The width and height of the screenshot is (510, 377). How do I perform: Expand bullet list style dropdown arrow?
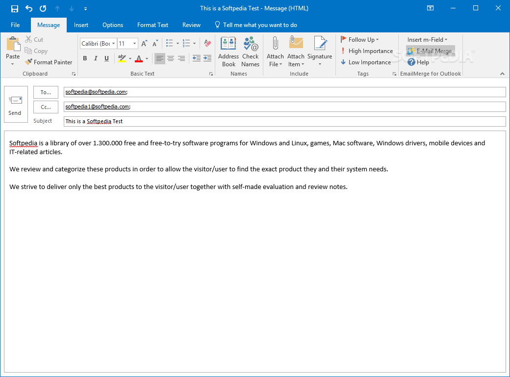pyautogui.click(x=178, y=43)
